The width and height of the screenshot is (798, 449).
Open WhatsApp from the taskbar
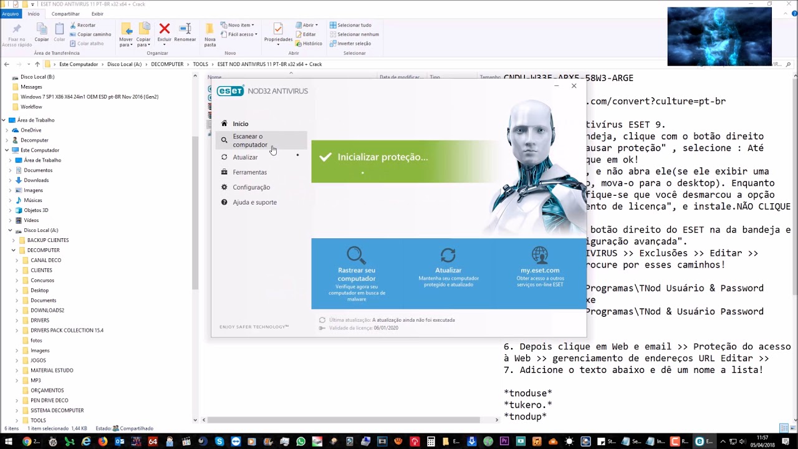coord(302,442)
